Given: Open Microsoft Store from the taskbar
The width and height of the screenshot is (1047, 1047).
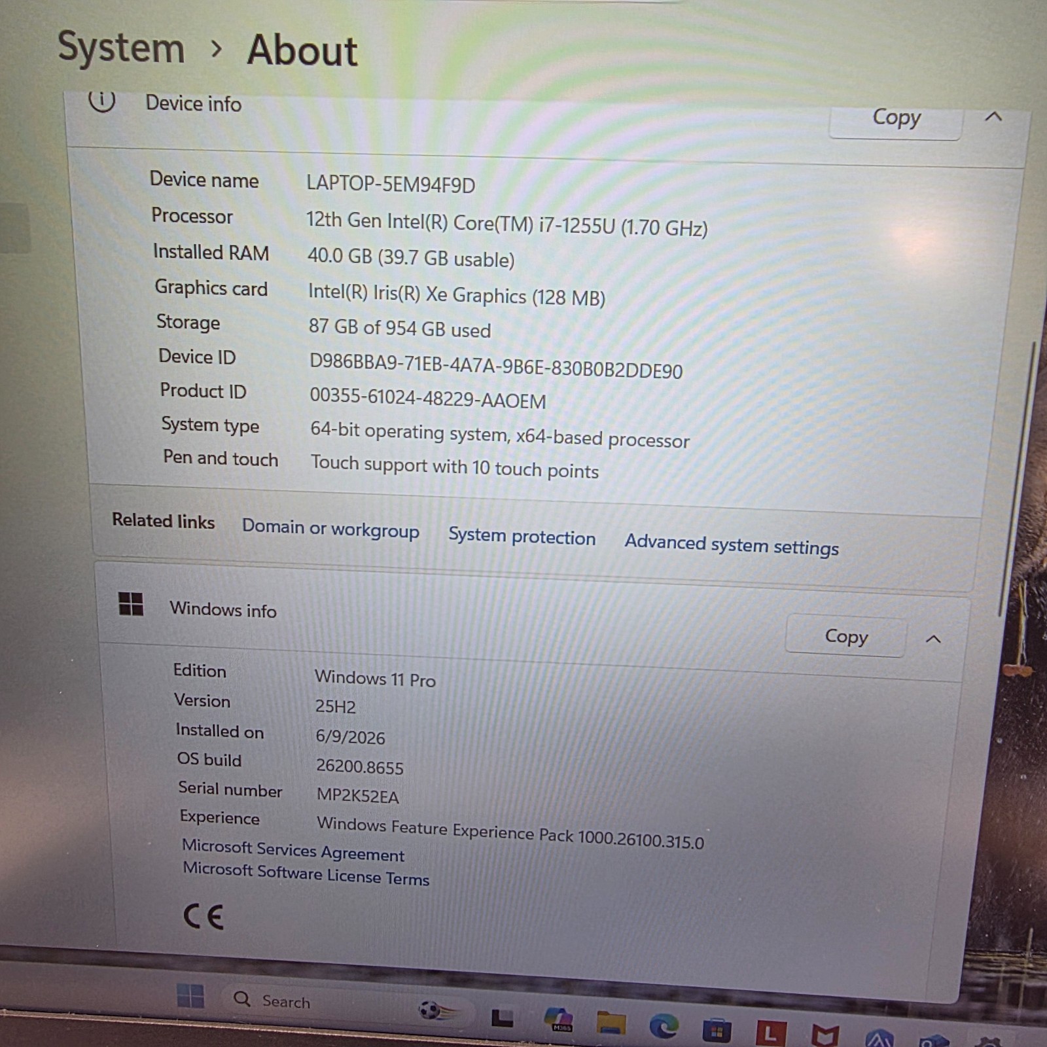Looking at the screenshot, I should pos(717,1031).
